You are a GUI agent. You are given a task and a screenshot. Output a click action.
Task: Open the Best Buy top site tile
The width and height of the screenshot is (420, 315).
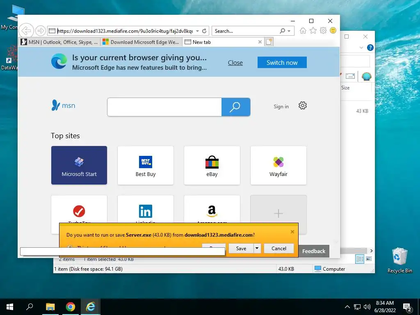[x=146, y=165]
